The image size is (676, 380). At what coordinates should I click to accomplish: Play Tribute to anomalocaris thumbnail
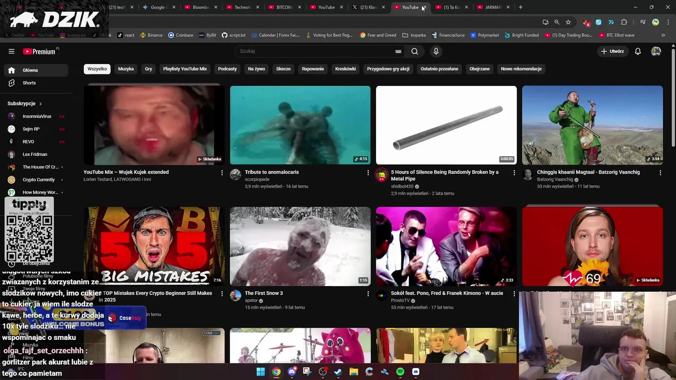pyautogui.click(x=300, y=125)
